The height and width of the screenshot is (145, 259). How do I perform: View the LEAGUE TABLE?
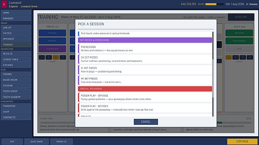[16, 59]
